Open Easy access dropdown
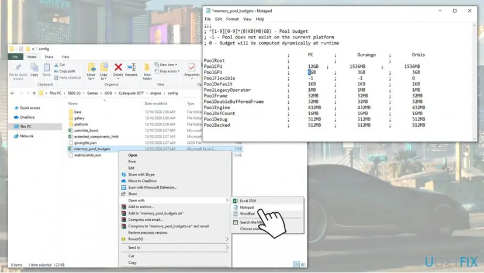Image resolution: width=484 pixels, height=273 pixels. click(x=167, y=71)
